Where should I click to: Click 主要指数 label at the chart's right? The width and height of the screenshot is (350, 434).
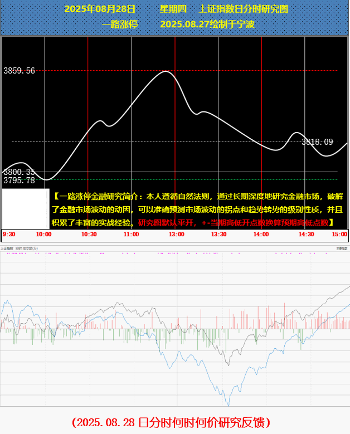pos(342,248)
